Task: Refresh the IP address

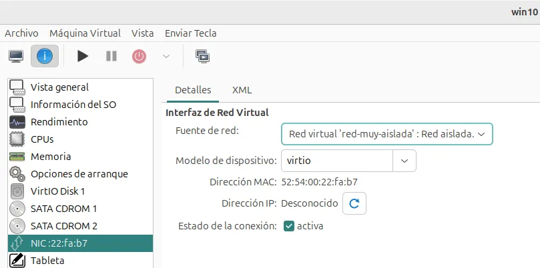Action: tap(354, 203)
